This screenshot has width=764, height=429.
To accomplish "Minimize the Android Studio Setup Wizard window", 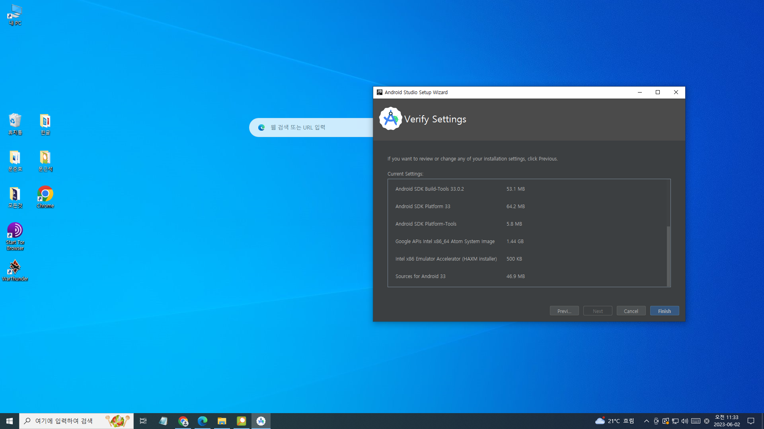I will pos(640,92).
